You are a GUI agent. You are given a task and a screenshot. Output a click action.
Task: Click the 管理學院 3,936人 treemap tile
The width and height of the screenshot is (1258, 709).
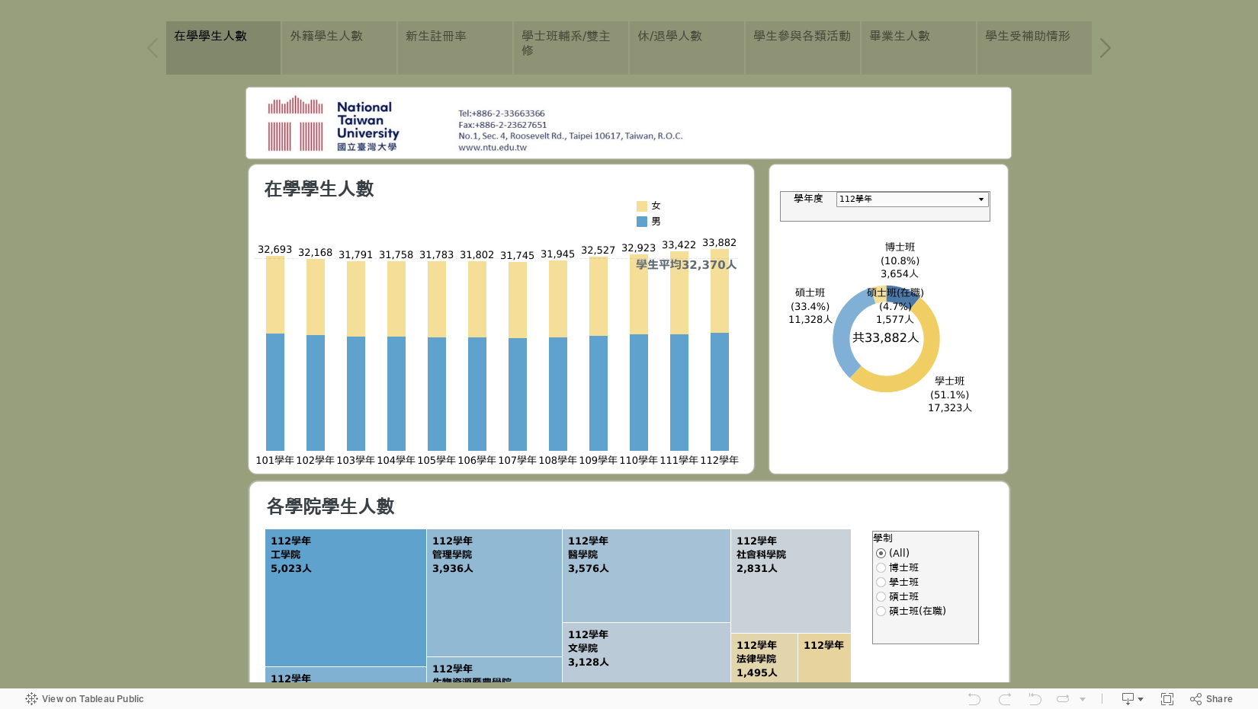[494, 592]
